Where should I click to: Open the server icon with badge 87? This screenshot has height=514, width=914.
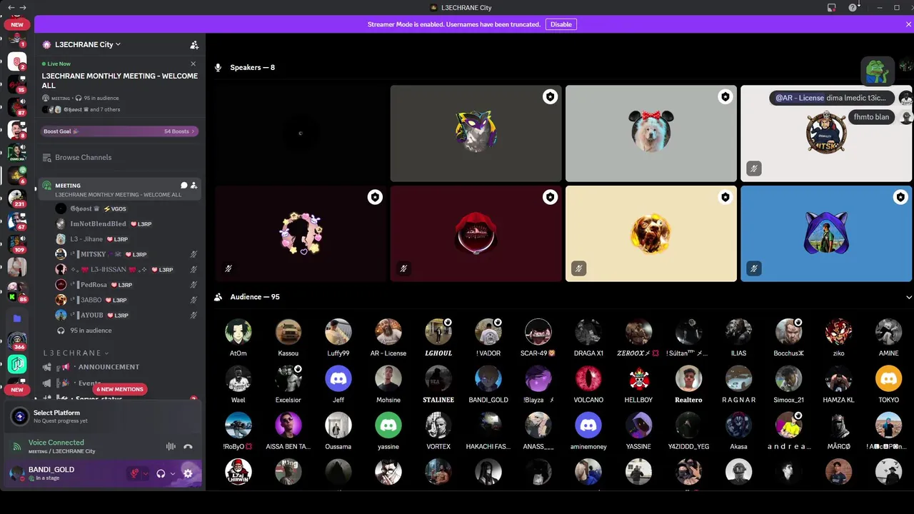[17, 107]
